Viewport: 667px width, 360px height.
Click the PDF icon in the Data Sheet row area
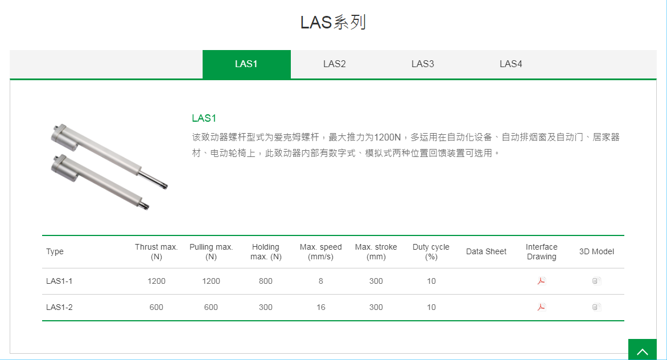(x=541, y=281)
